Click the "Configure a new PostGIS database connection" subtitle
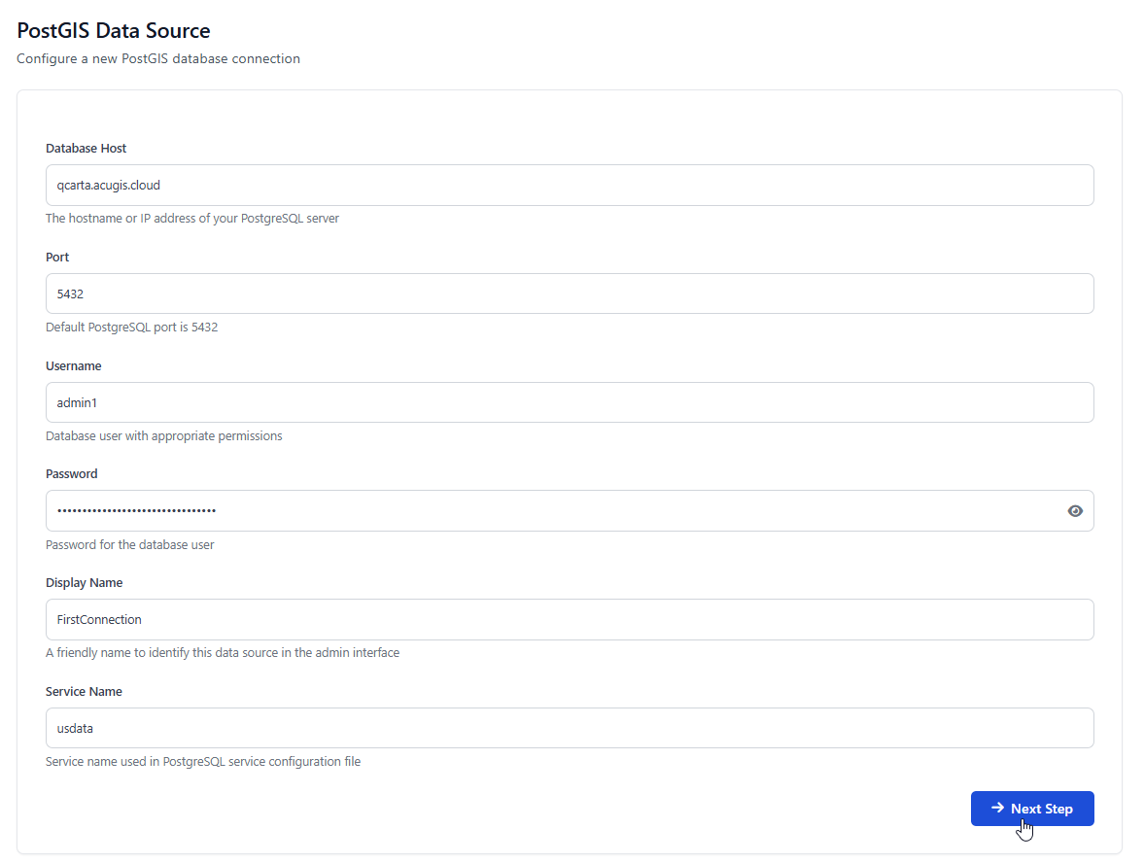 click(x=158, y=58)
